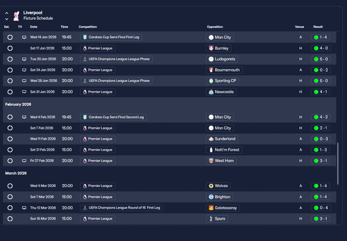Select the Brighton fixture radio button
Screen dimensions: 347x241
[10, 197]
